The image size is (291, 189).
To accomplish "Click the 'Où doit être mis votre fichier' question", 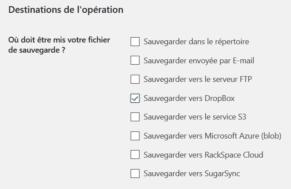I will tap(59, 40).
